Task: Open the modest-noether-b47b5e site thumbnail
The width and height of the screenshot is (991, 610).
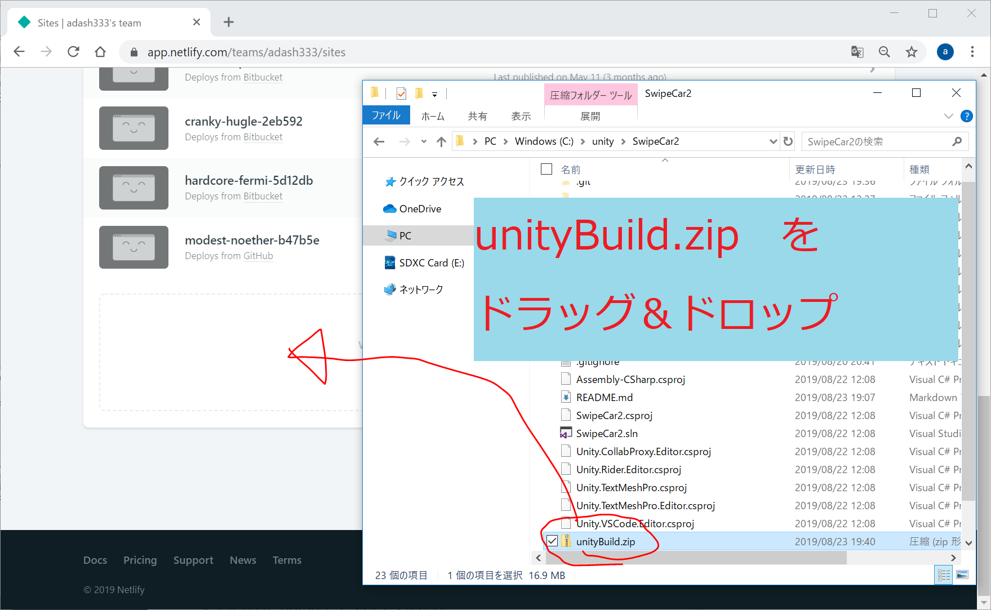Action: 134,247
